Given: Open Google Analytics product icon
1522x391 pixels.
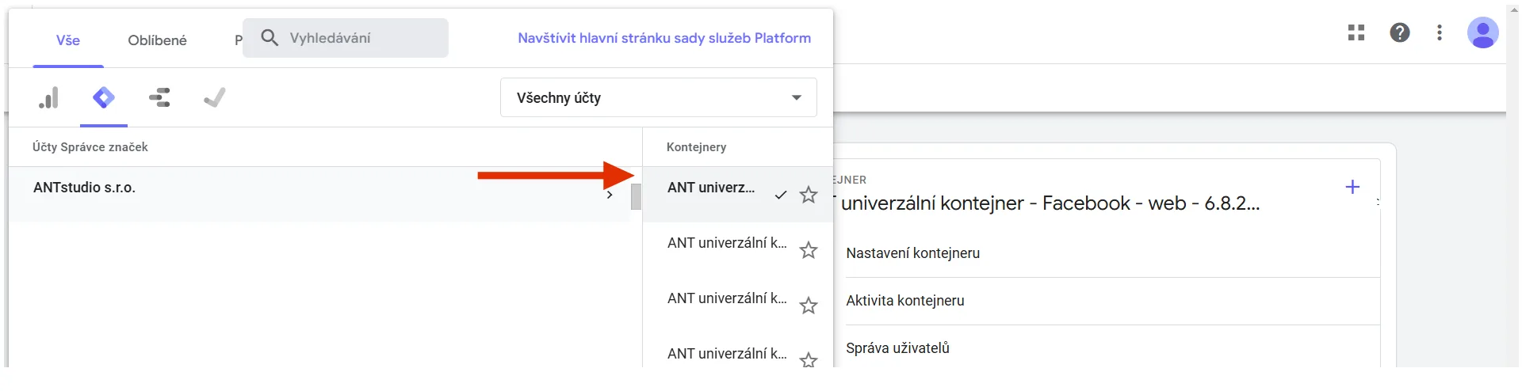Looking at the screenshot, I should click(49, 98).
